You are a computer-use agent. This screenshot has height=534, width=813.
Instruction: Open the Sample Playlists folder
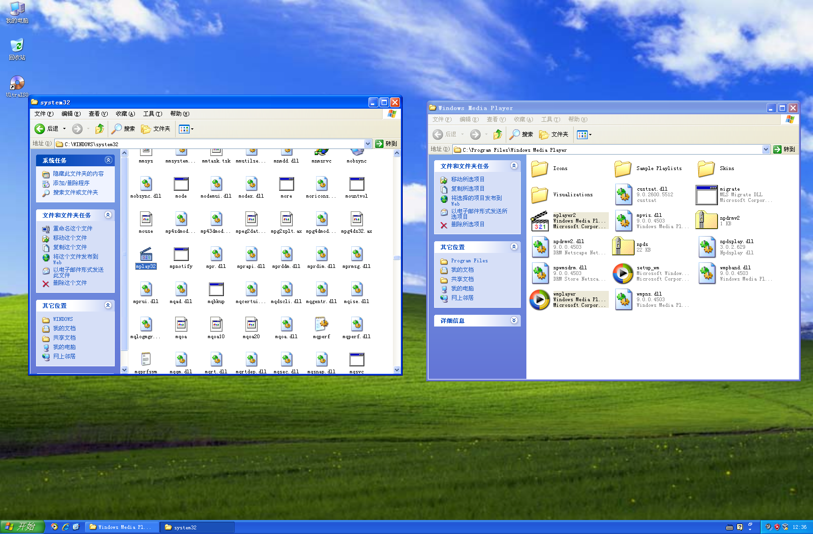point(623,168)
